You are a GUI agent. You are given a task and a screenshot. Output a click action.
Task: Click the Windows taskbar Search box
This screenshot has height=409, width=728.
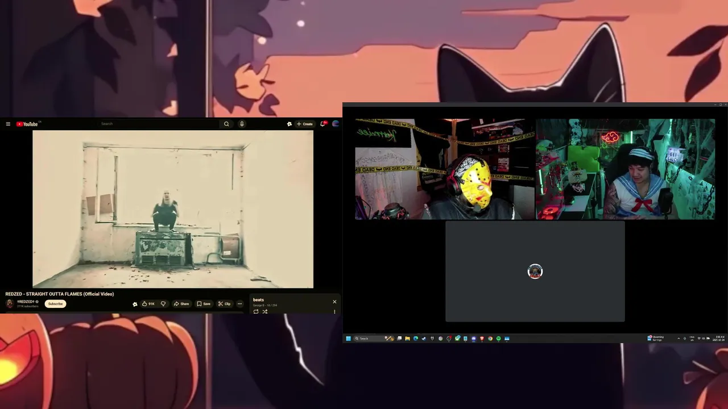374,339
